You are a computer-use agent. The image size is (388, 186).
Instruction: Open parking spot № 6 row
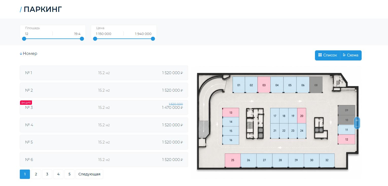[x=104, y=160]
